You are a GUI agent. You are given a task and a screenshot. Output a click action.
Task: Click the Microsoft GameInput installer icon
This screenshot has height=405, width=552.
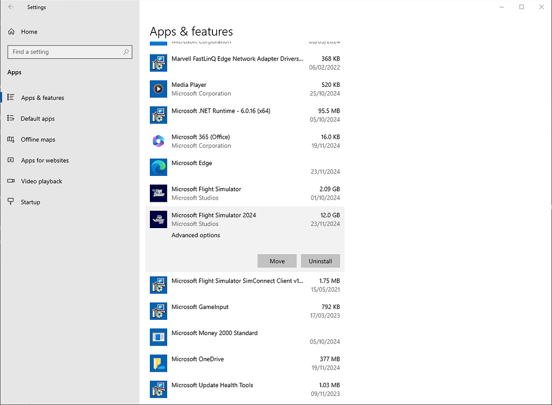click(x=158, y=311)
